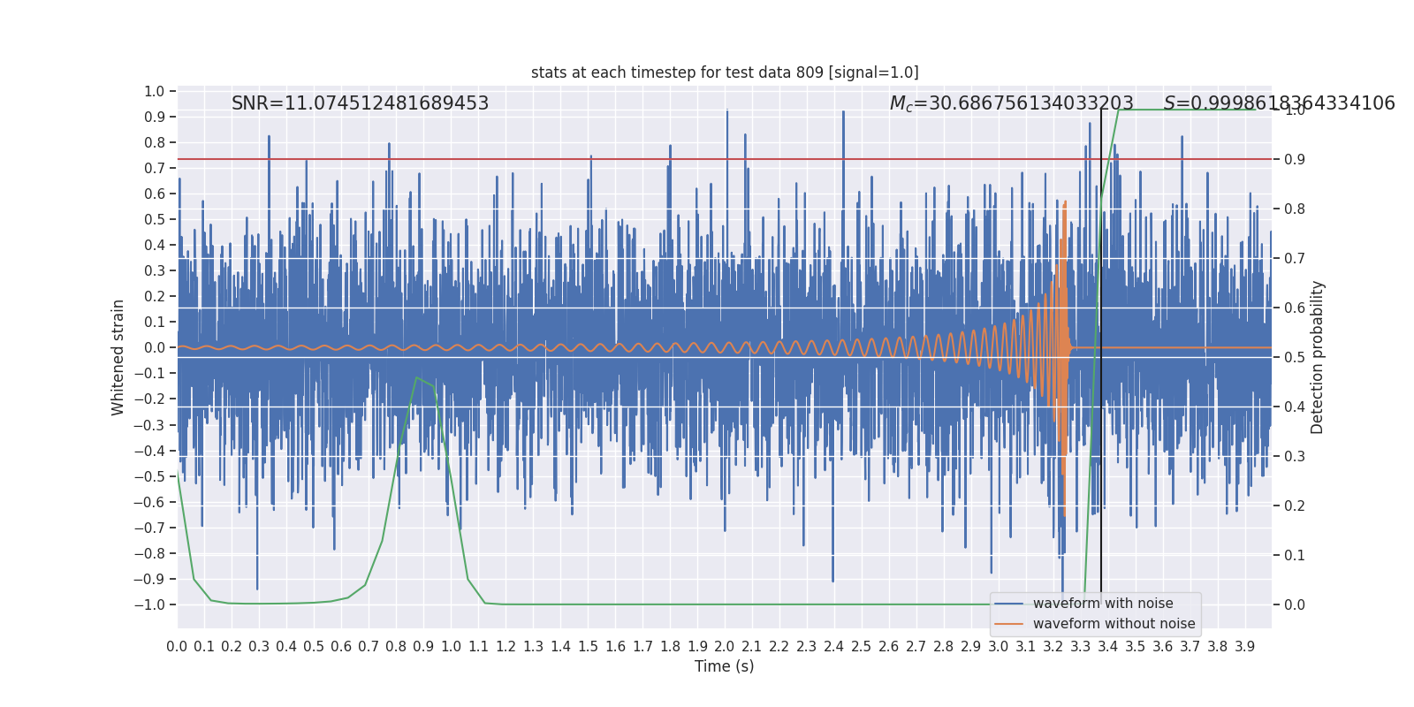Click the orange line sample in legend

point(1008,624)
